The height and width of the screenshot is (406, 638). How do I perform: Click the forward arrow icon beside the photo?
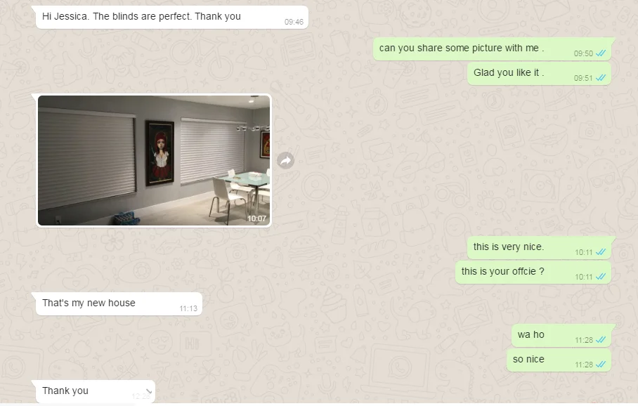pyautogui.click(x=286, y=161)
